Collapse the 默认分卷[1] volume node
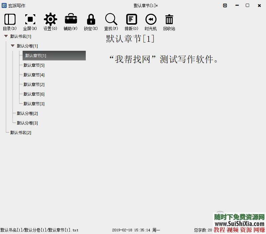 point(13,46)
